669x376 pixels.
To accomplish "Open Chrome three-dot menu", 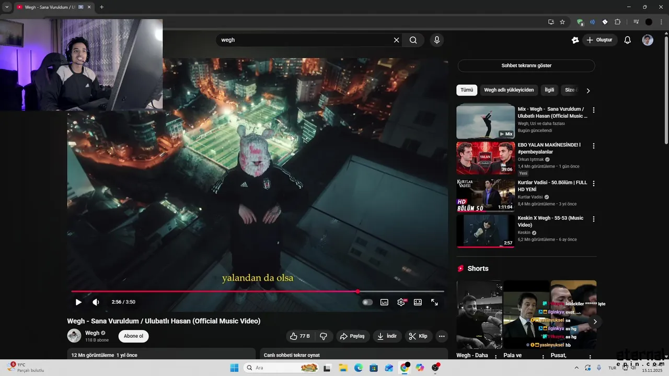I will pyautogui.click(x=660, y=22).
